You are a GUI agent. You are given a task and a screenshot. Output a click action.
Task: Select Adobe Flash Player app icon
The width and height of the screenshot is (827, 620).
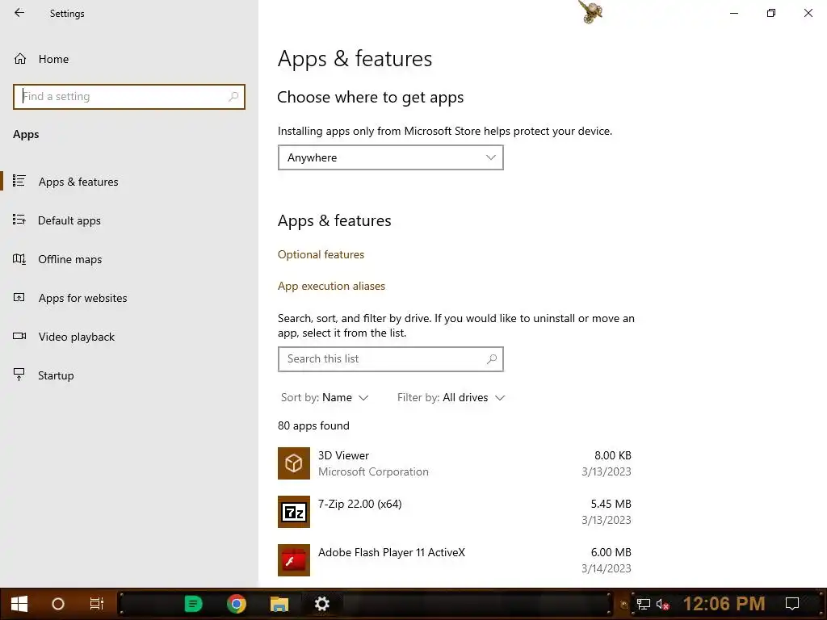[x=294, y=560]
